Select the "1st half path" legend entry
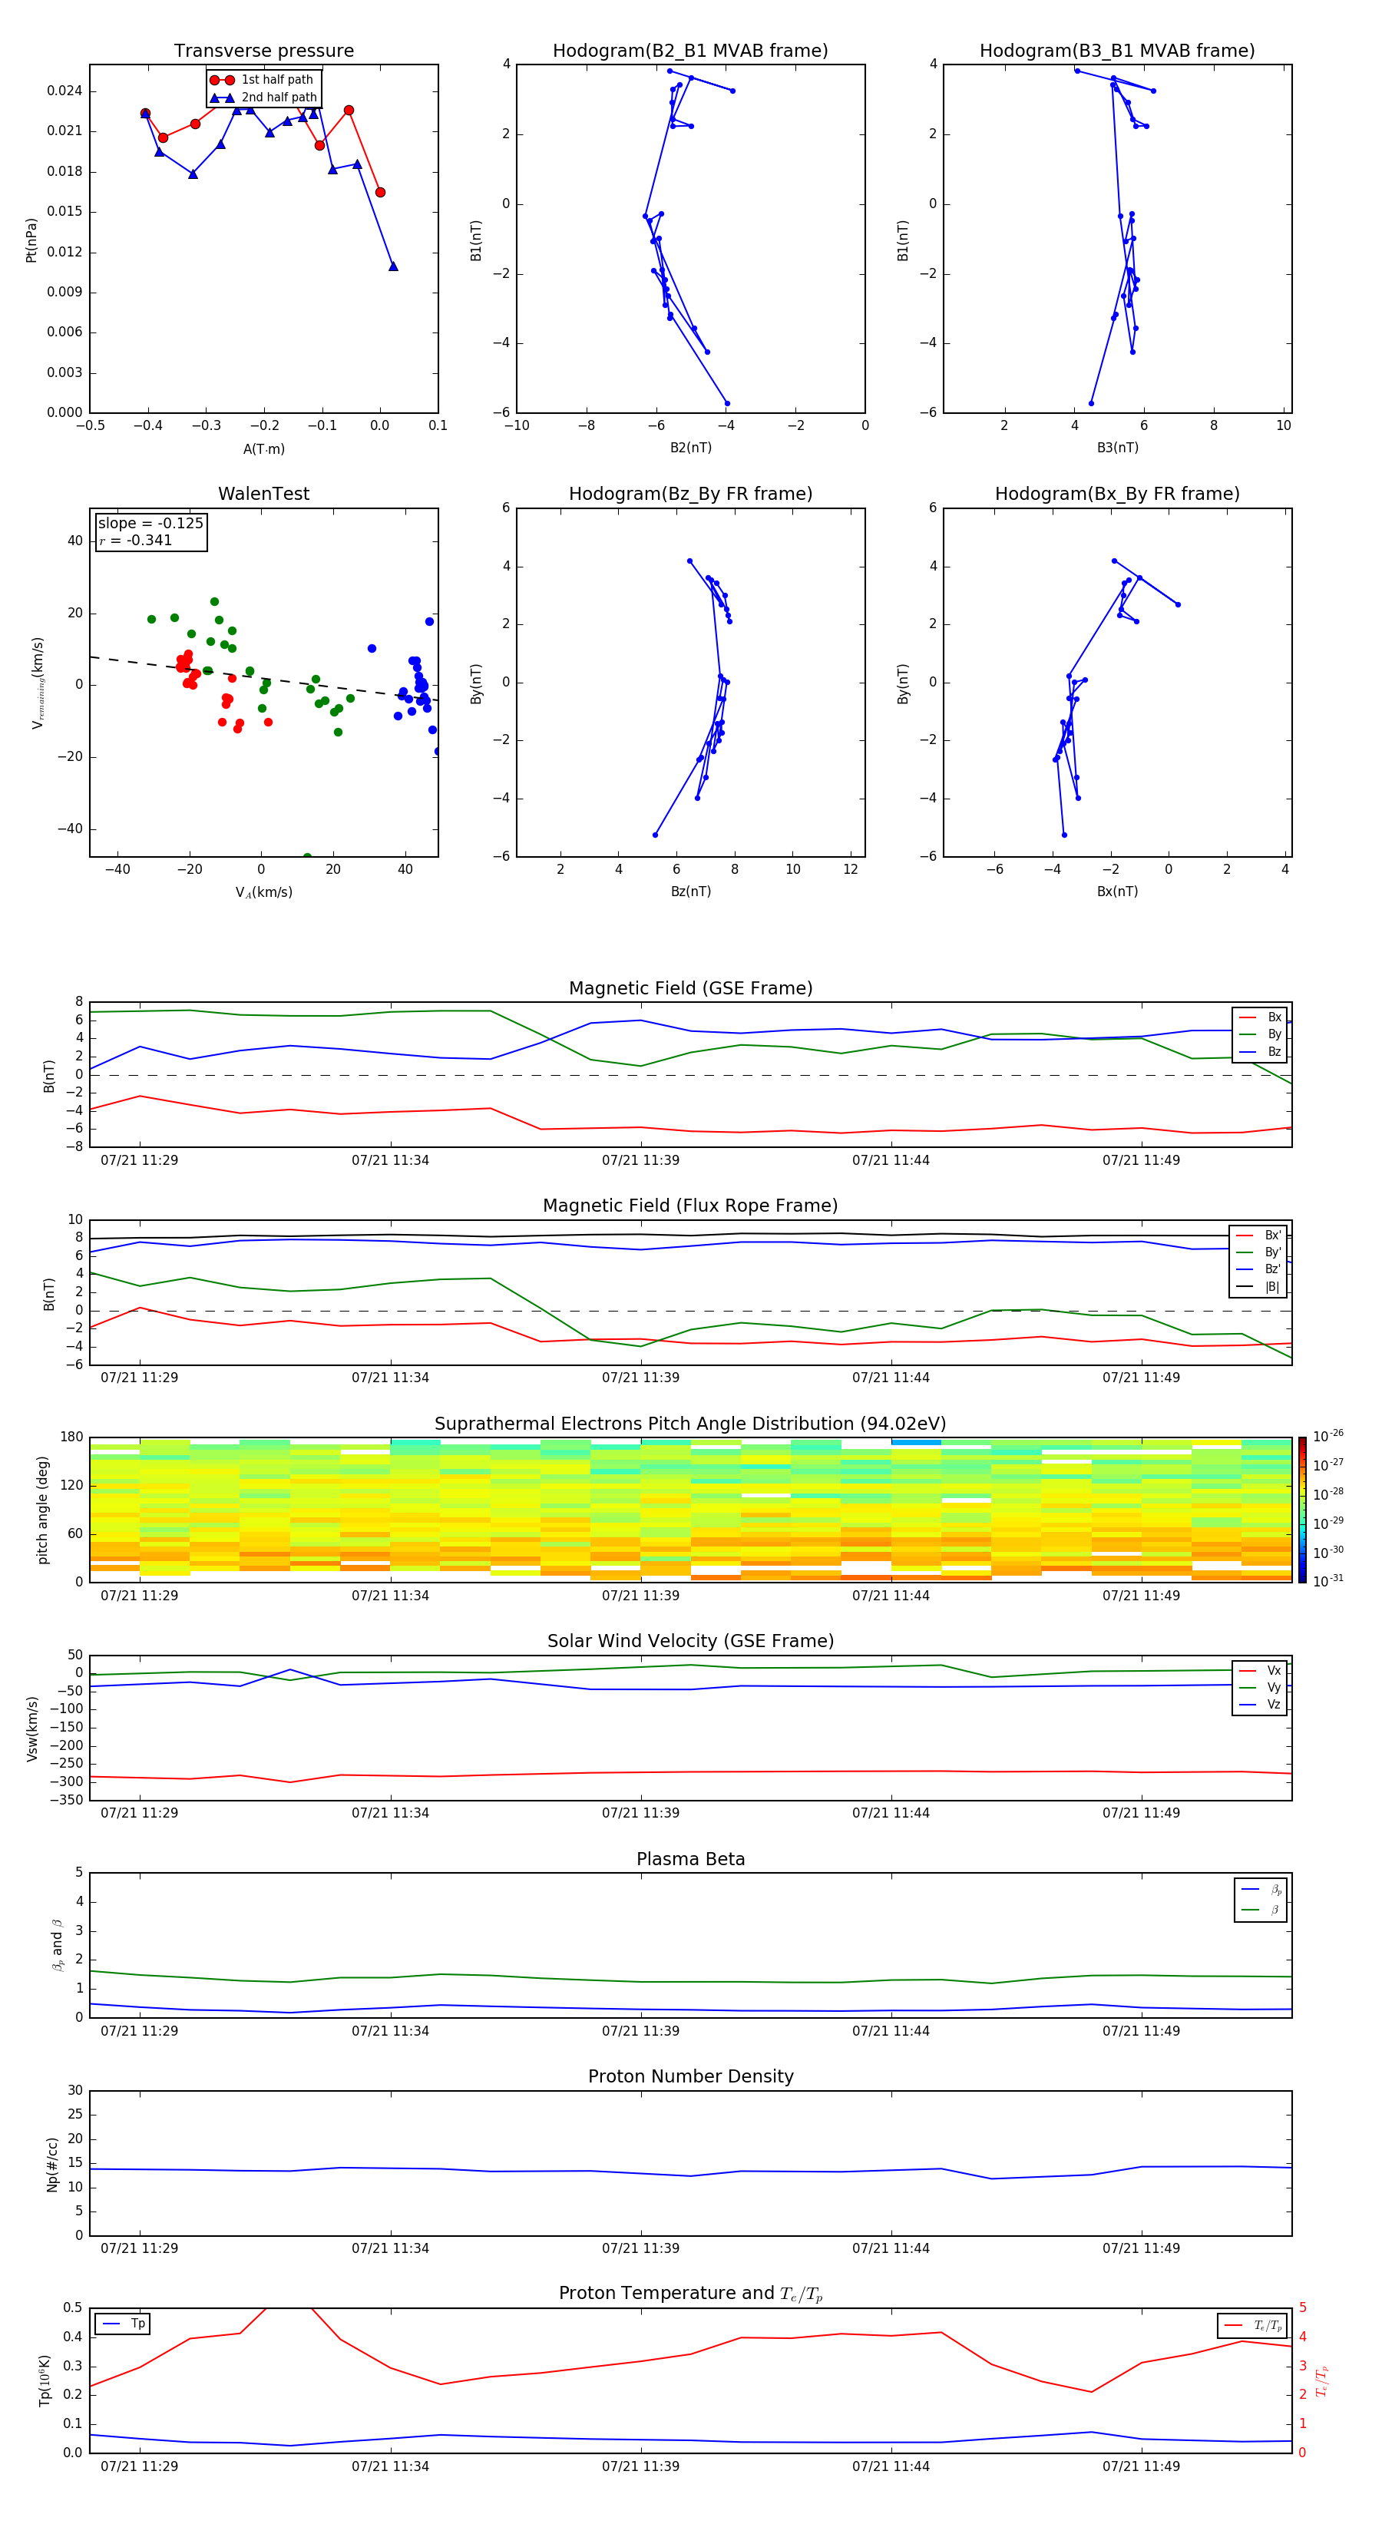 tap(263, 80)
